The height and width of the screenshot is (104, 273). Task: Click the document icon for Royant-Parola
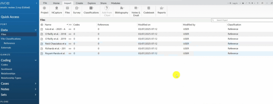point(42,54)
